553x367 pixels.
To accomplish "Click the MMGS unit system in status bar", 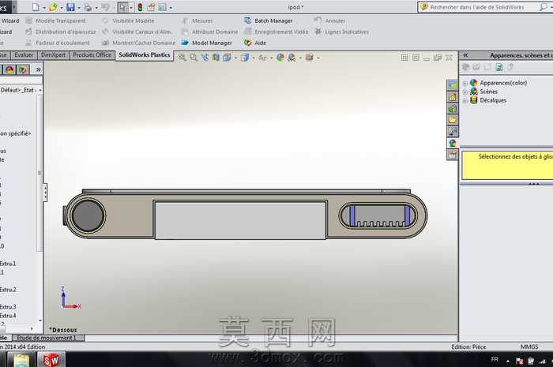I will [x=529, y=346].
